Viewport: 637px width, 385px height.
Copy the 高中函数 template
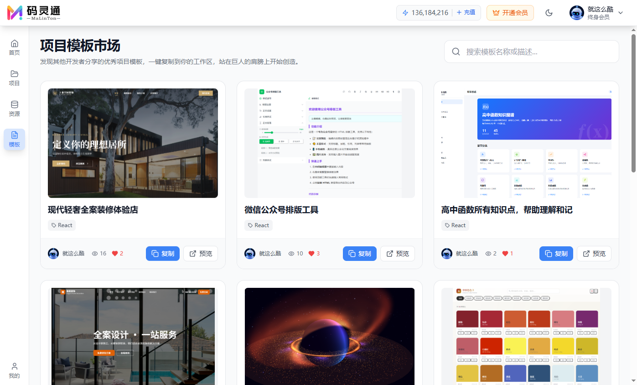[x=556, y=254]
